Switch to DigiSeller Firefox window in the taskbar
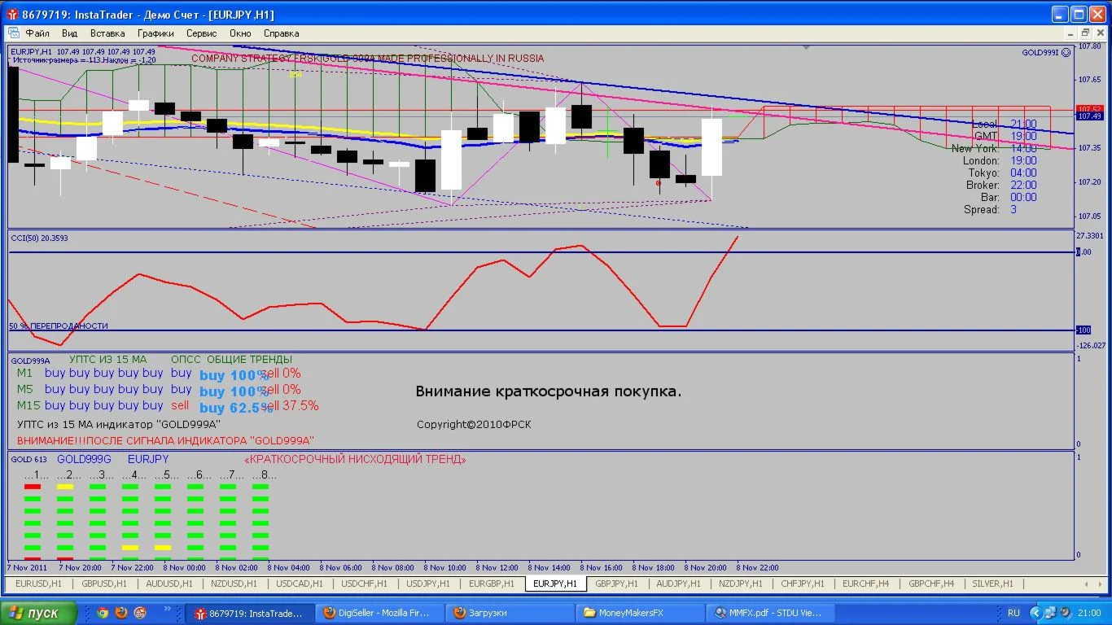The height and width of the screenshot is (625, 1112). (382, 613)
